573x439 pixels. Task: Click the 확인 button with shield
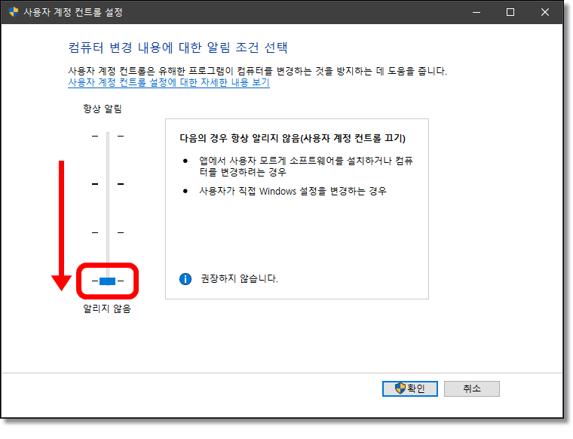[x=409, y=388]
